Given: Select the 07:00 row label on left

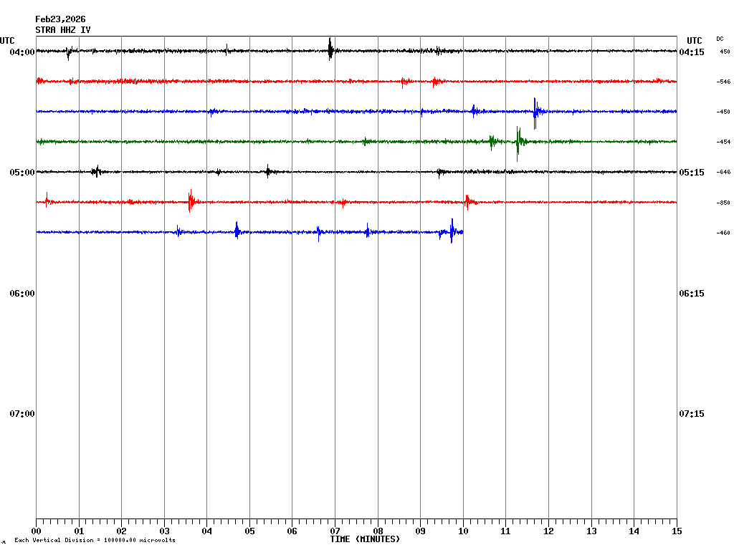Looking at the screenshot, I should 22,414.
